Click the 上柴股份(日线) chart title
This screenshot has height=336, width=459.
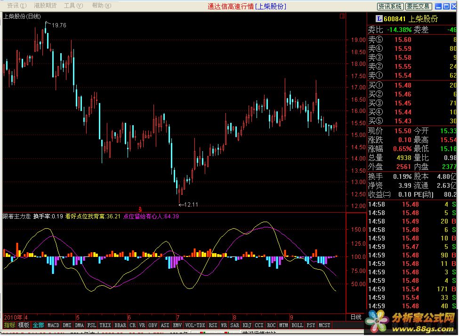pyautogui.click(x=22, y=16)
